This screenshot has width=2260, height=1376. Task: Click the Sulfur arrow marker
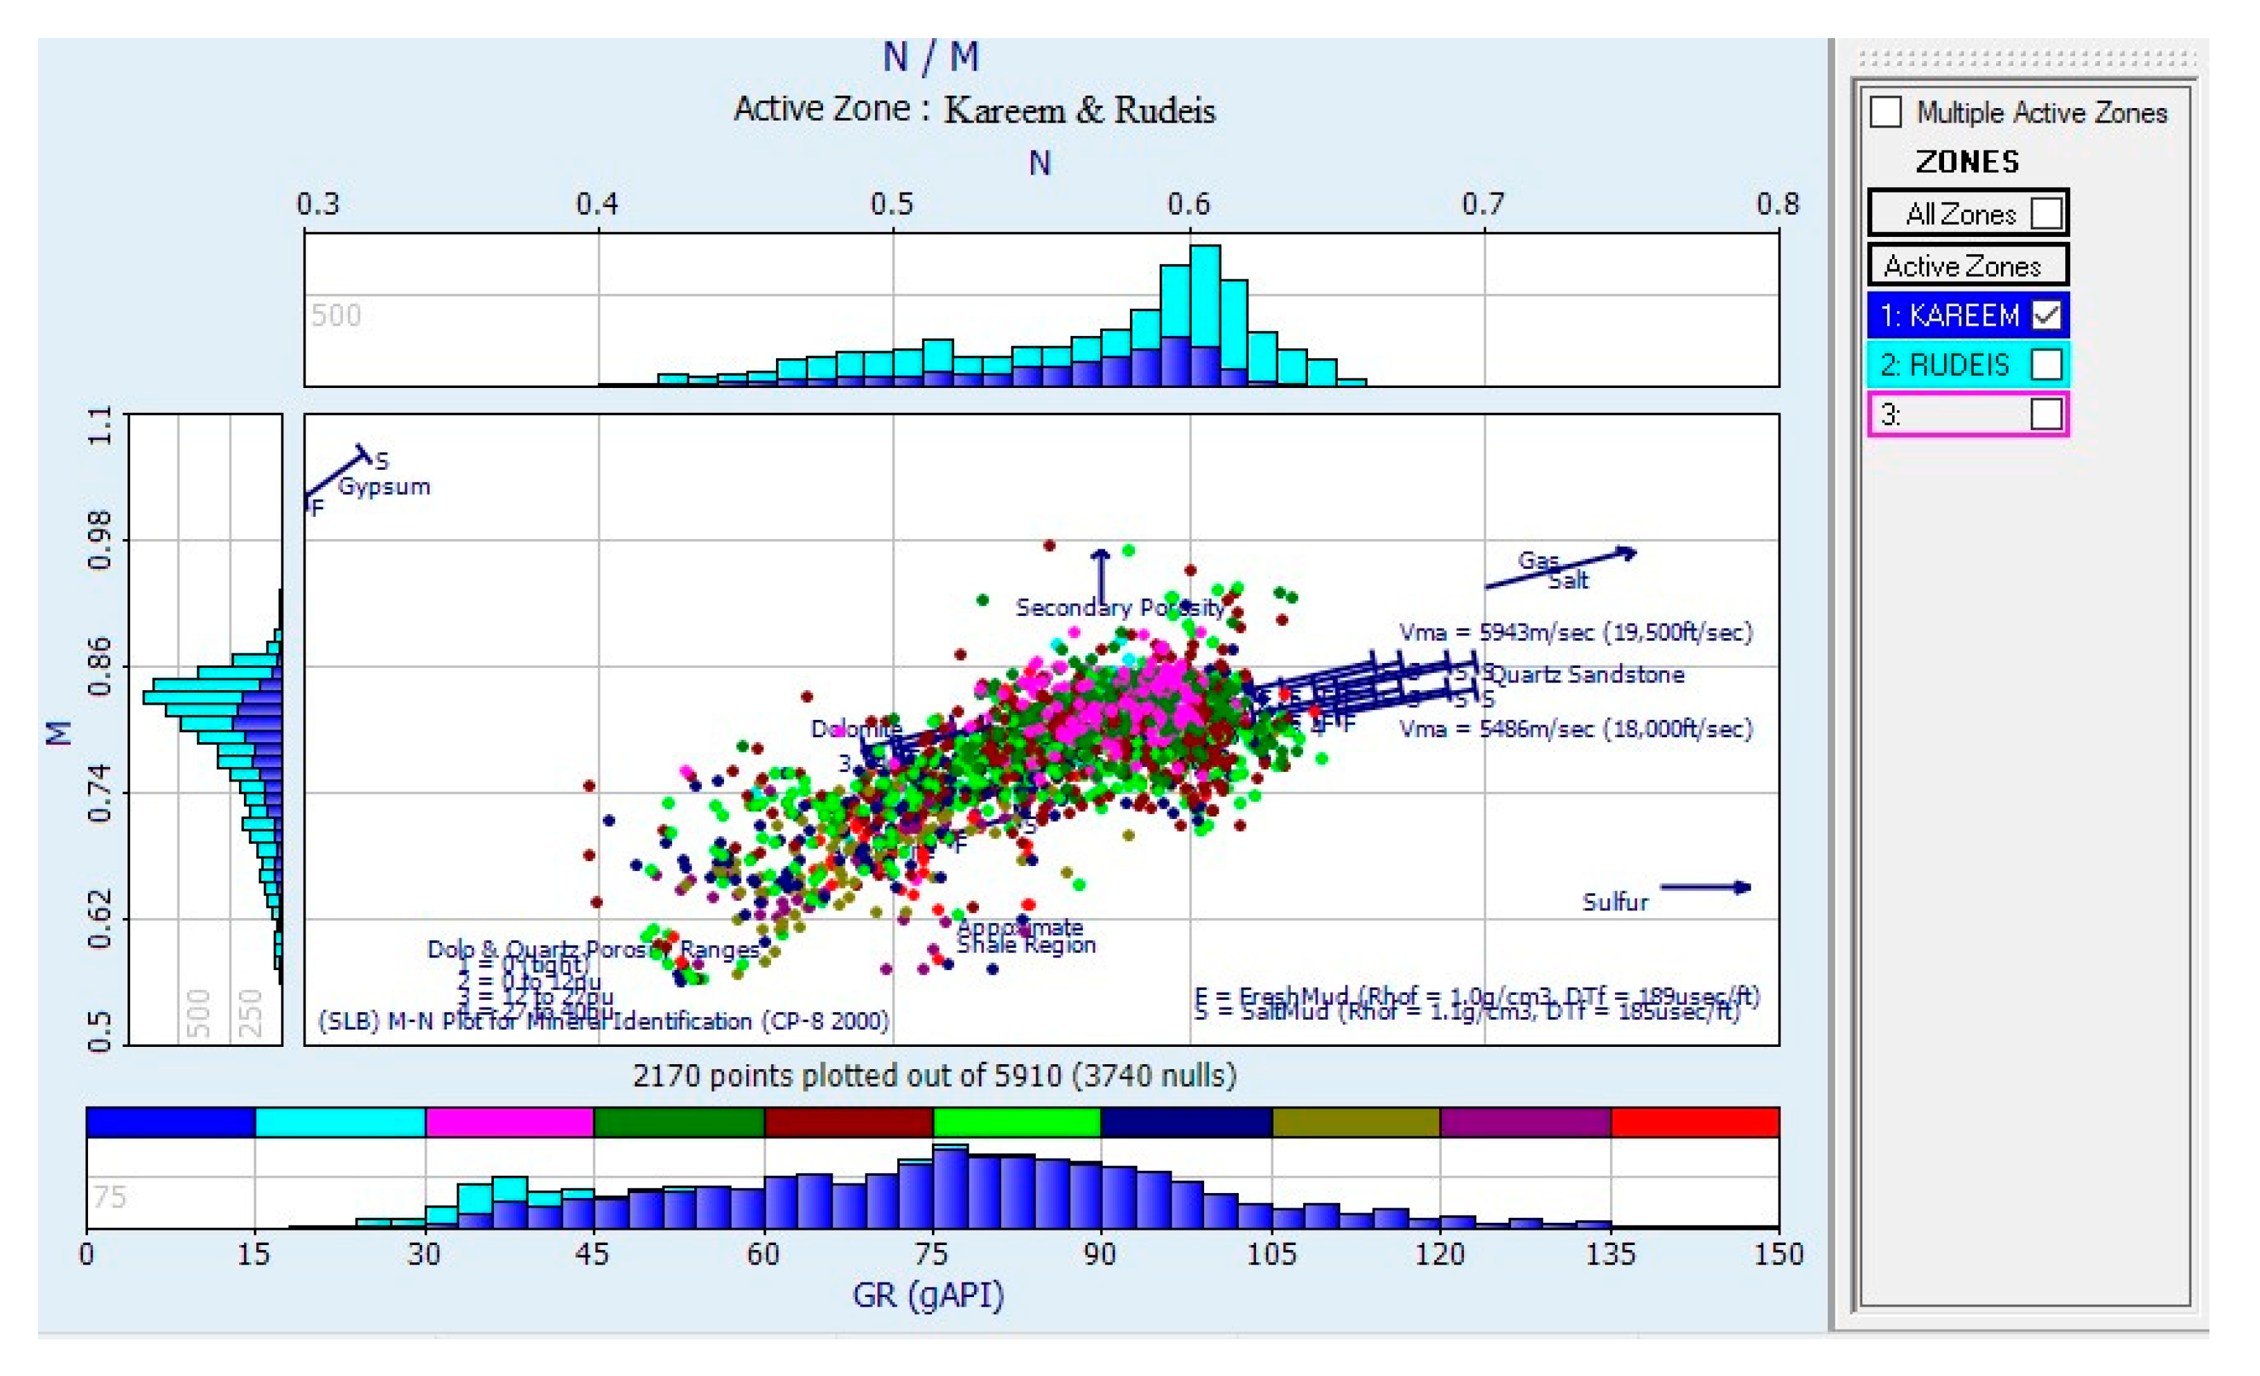tap(1704, 887)
